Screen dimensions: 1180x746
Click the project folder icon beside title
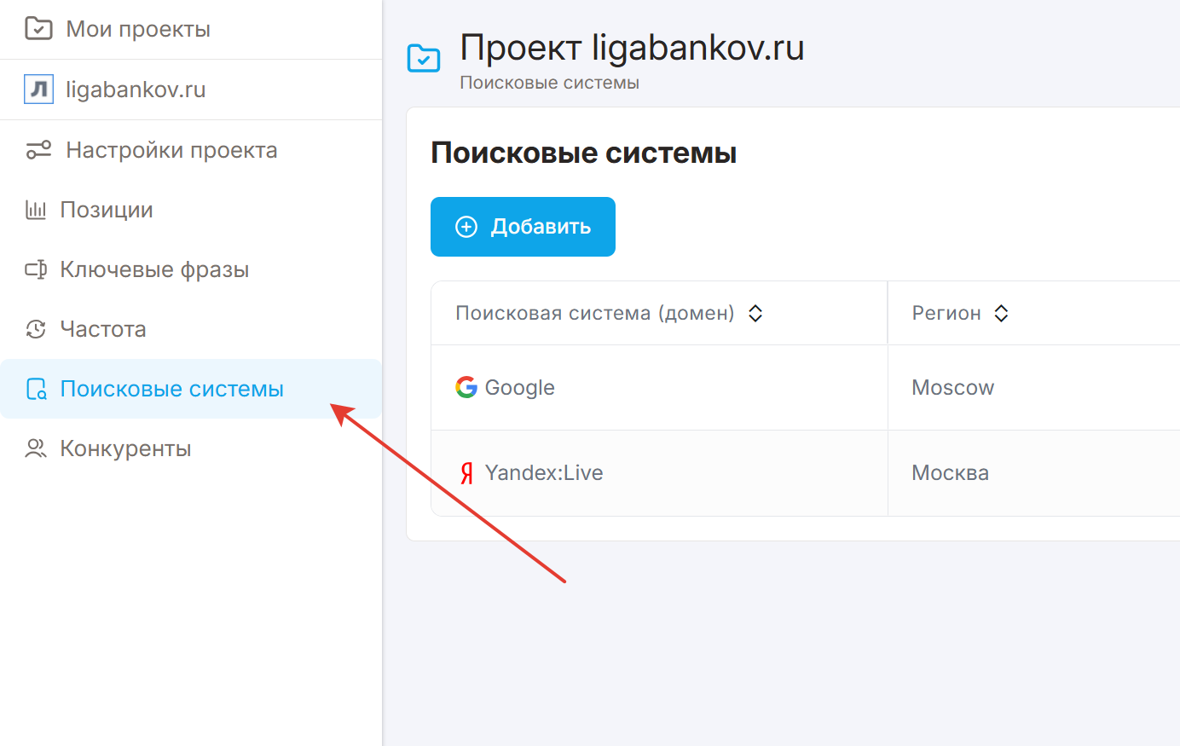coord(424,58)
